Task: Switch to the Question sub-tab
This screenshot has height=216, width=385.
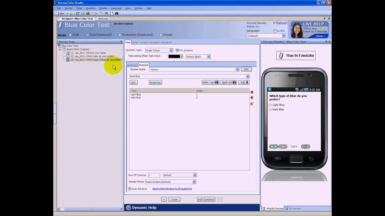Action: pyautogui.click(x=132, y=65)
